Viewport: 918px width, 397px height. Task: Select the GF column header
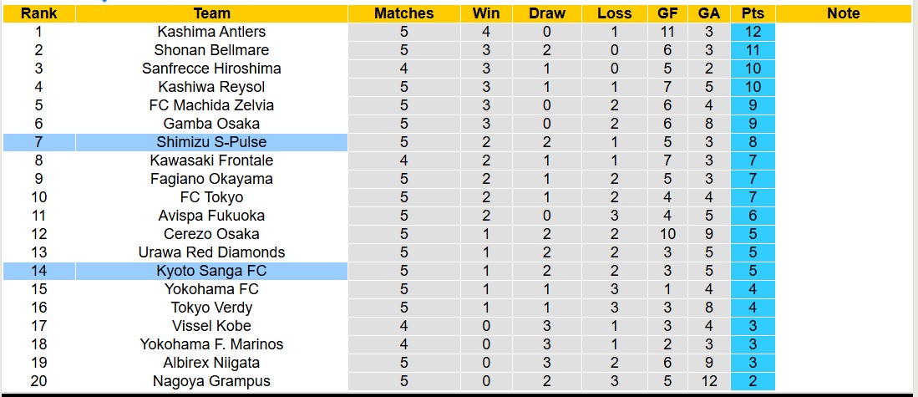(667, 13)
